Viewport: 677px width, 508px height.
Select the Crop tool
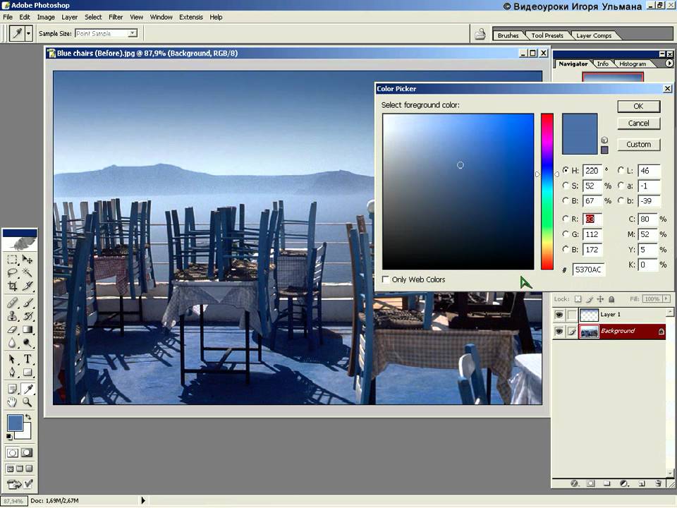(12, 286)
